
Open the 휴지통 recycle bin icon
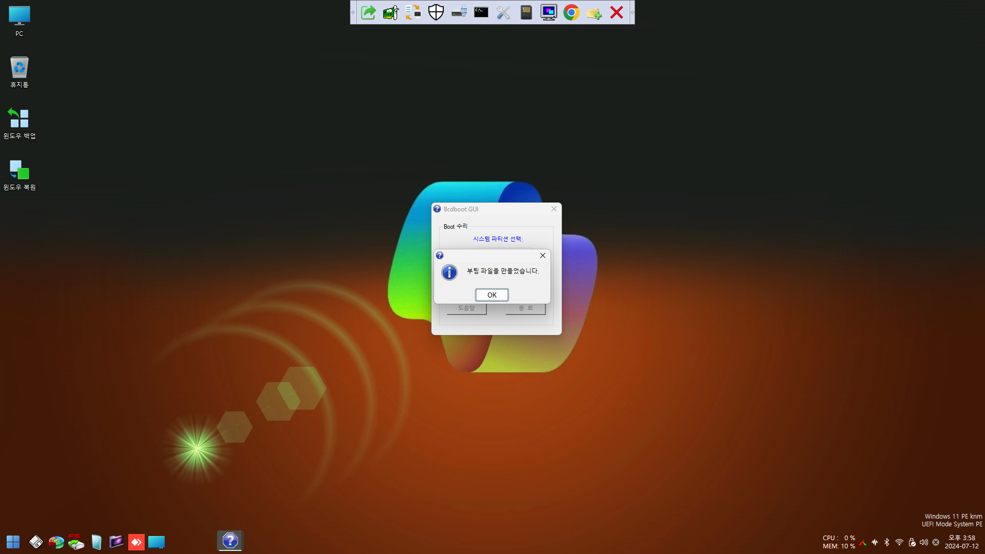click(19, 72)
